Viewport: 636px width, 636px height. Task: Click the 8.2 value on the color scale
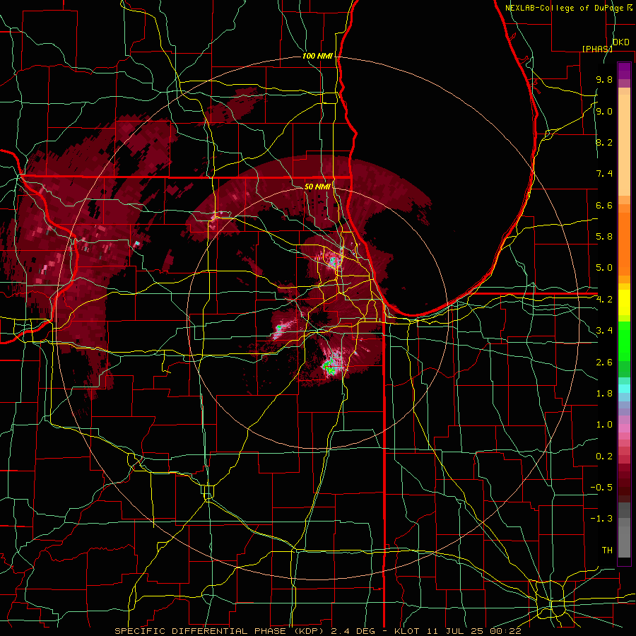(604, 142)
